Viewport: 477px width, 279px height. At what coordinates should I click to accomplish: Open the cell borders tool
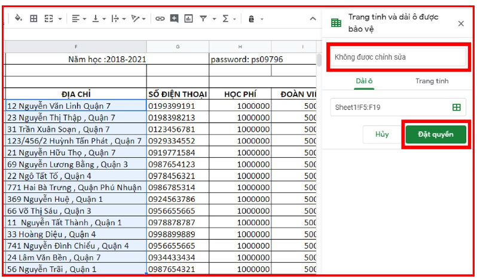(x=34, y=19)
